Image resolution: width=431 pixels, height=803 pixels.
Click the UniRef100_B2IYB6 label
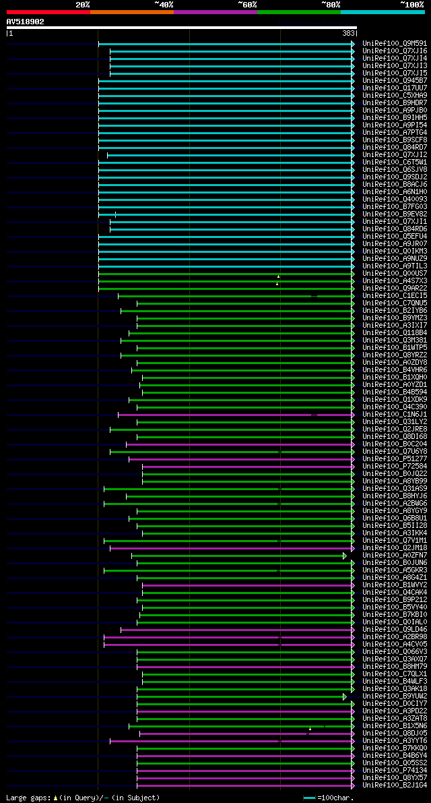pyautogui.click(x=394, y=311)
